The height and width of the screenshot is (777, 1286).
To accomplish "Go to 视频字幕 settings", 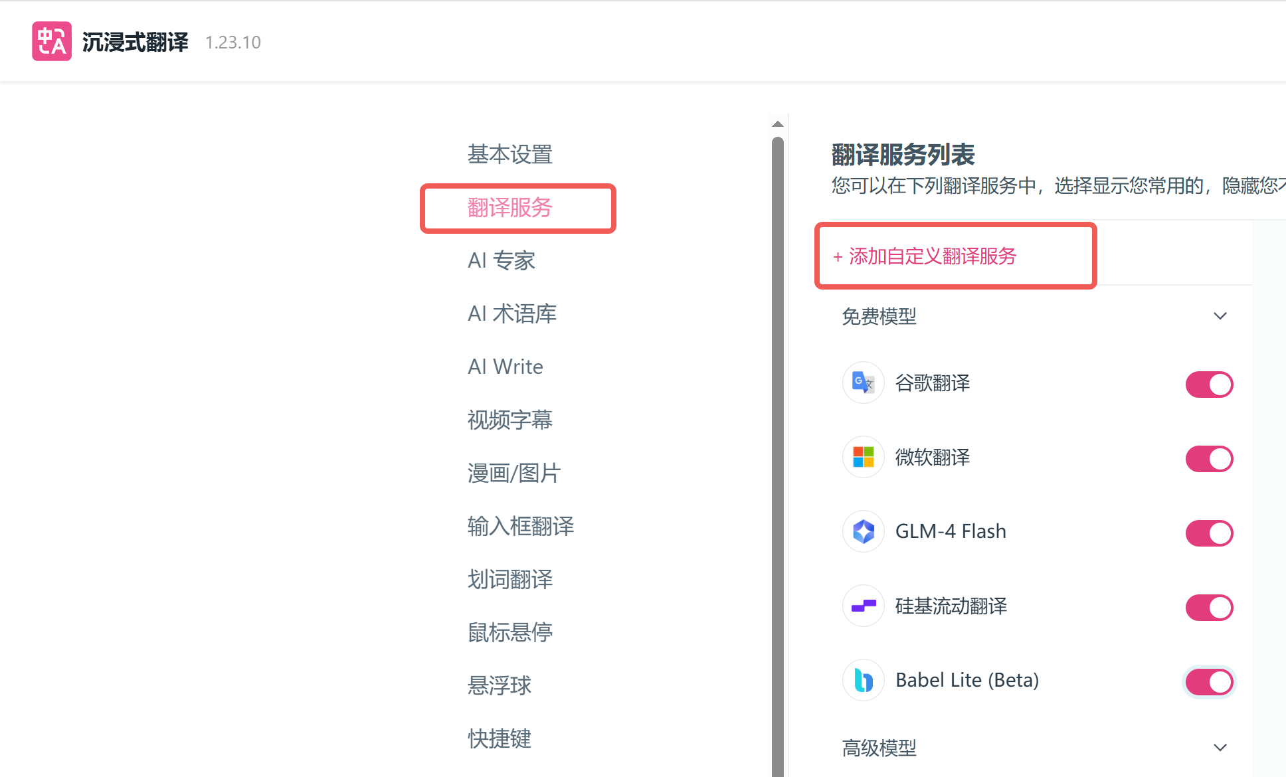I will 510,420.
